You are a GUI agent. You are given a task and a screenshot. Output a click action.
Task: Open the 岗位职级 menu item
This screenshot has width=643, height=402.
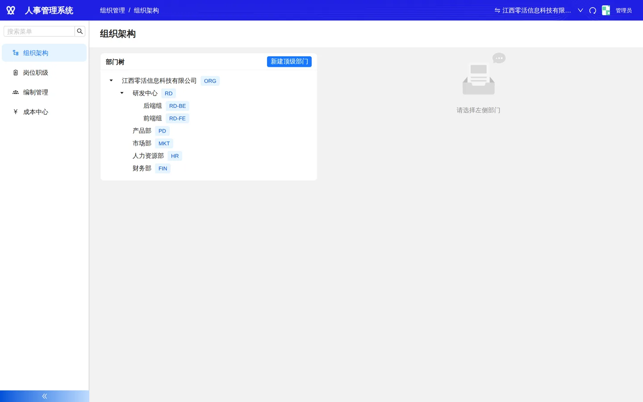pyautogui.click(x=44, y=72)
